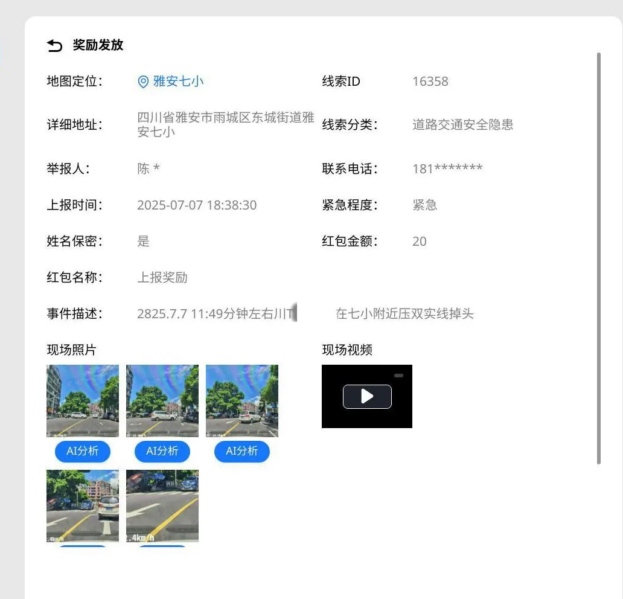The image size is (623, 599).
Task: Open the third scene photo thumbnail
Action: click(242, 400)
